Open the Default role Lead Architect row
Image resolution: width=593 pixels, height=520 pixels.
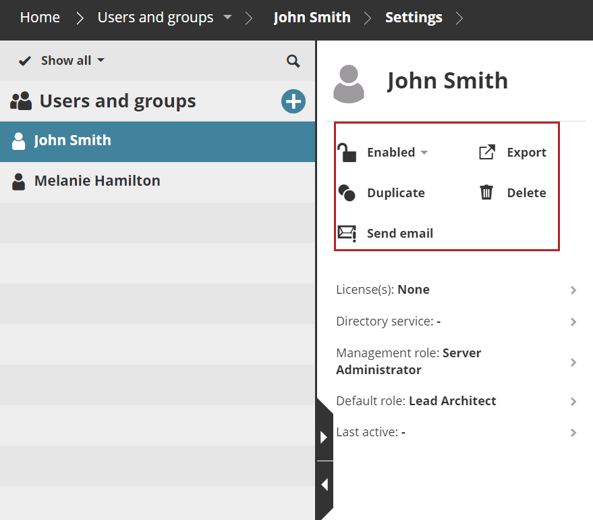pyautogui.click(x=452, y=401)
